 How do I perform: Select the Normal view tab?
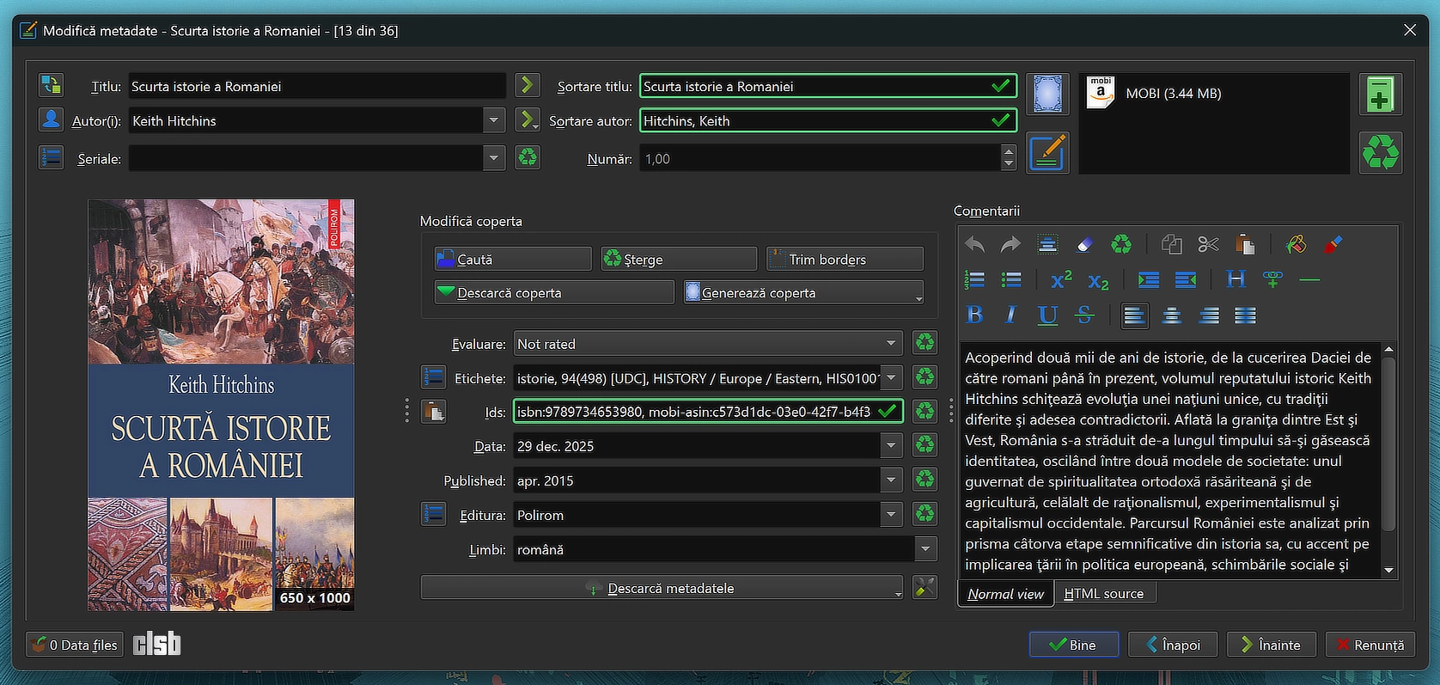[x=1005, y=594]
